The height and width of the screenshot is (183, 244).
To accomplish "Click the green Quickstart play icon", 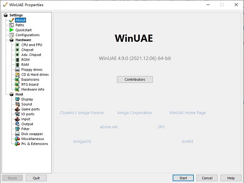I will [11, 30].
